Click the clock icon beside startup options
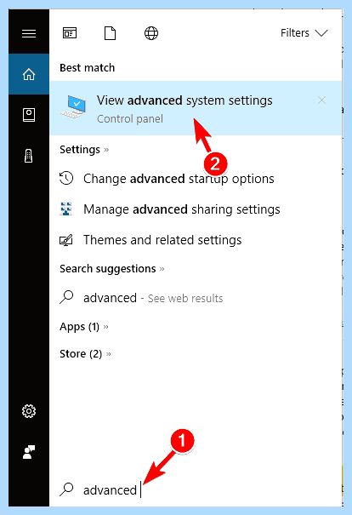 pyautogui.click(x=66, y=179)
